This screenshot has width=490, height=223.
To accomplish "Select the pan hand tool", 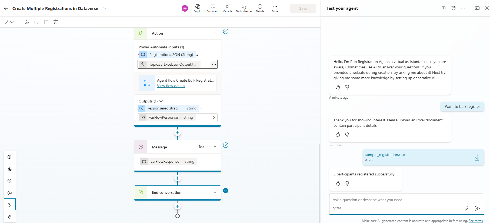I will pyautogui.click(x=10, y=217).
